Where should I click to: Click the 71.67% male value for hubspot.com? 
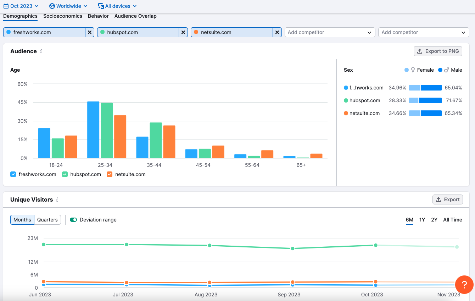[x=454, y=100]
